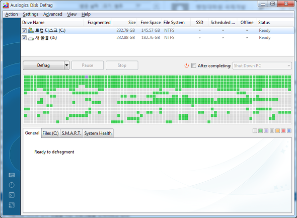Screen dimensions: 297x218
Task: Click NTFS in the D: drive row
Action: (x=169, y=37)
